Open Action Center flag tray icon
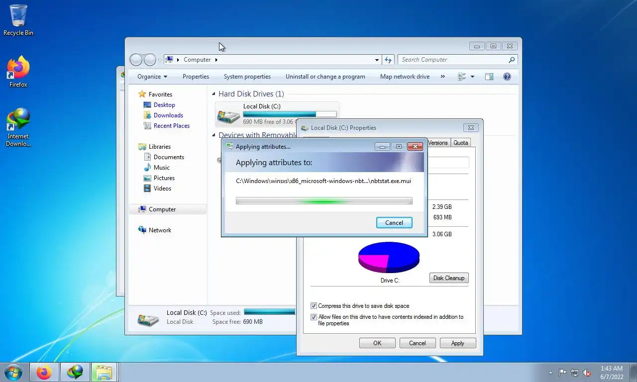 (x=562, y=373)
